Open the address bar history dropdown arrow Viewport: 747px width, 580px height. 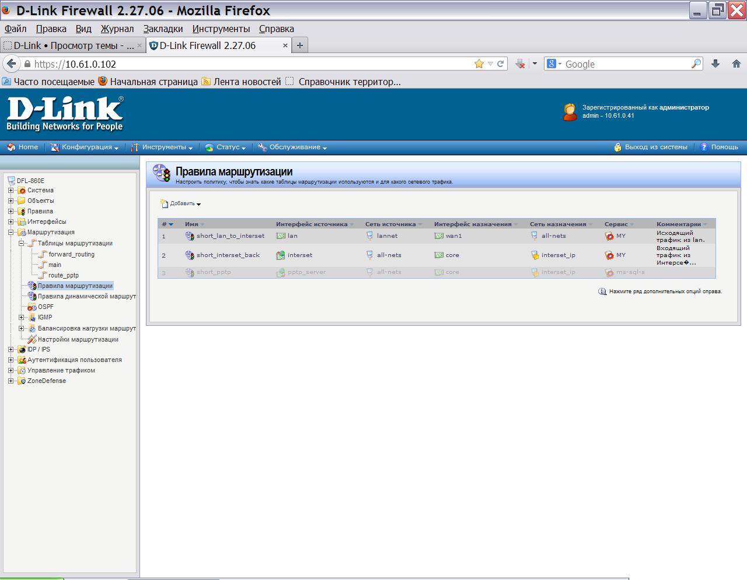(x=490, y=64)
